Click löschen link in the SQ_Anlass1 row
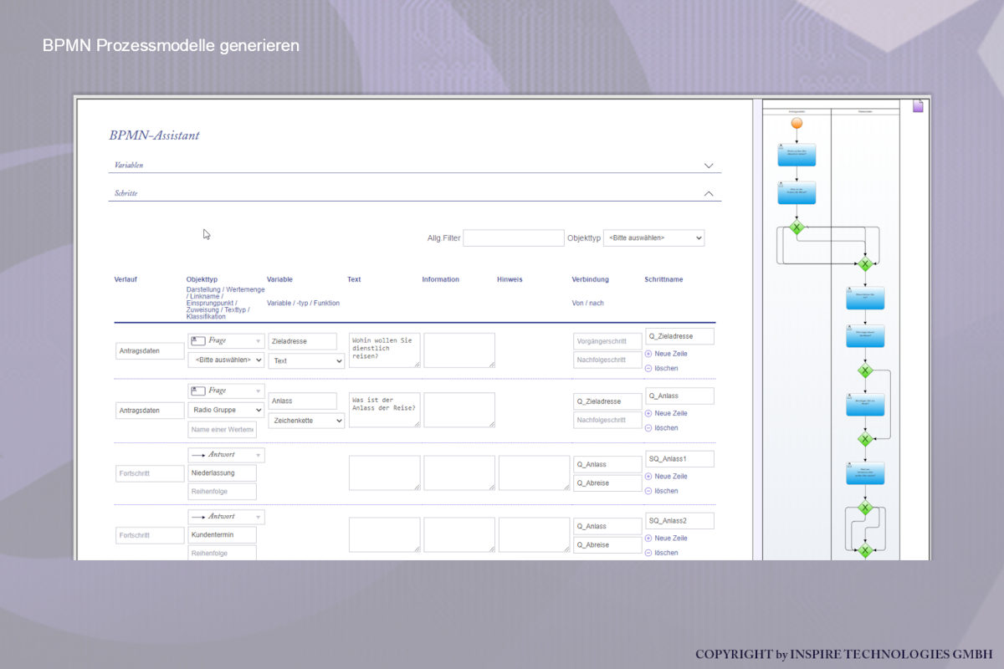This screenshot has height=669, width=1004. coord(667,491)
